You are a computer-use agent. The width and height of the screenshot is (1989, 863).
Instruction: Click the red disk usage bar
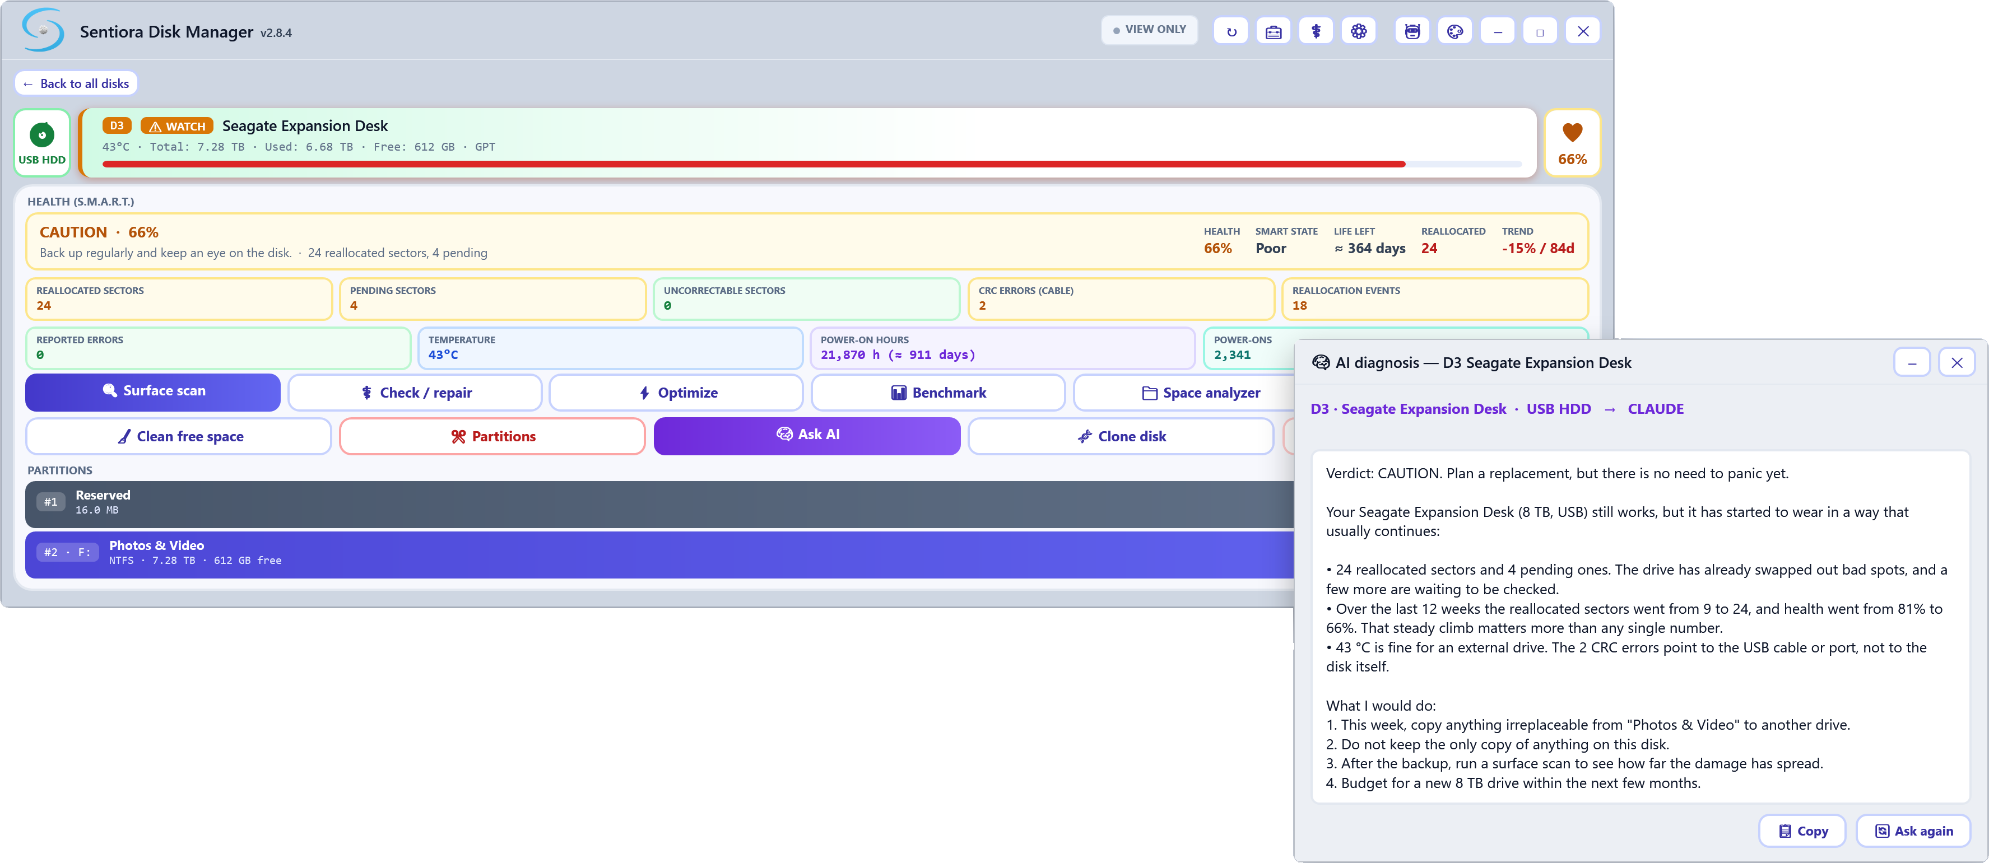754,164
